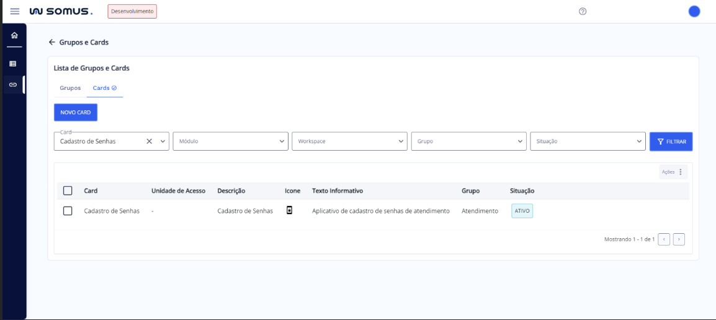The height and width of the screenshot is (320, 716).
Task: Click the home icon in sidebar
Action: click(14, 35)
